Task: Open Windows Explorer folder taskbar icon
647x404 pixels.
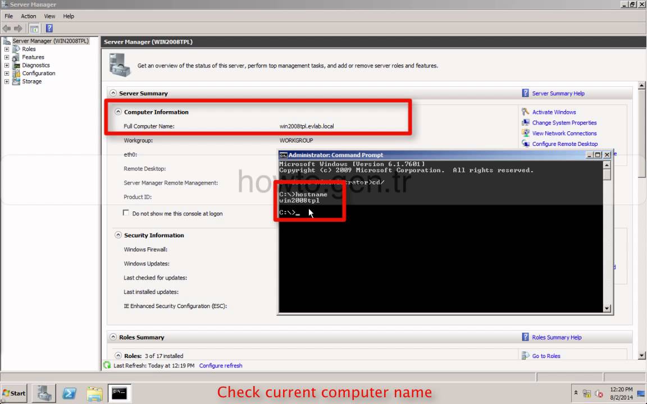Action: click(x=94, y=394)
